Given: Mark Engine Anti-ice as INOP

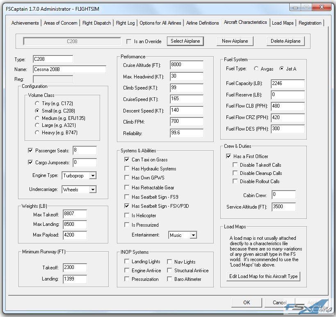Looking at the screenshot, I should pos(127,271).
